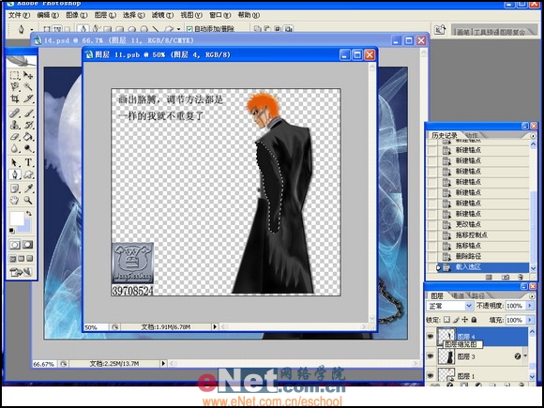
Task: Reset to default black and white colors
Action: 12,231
